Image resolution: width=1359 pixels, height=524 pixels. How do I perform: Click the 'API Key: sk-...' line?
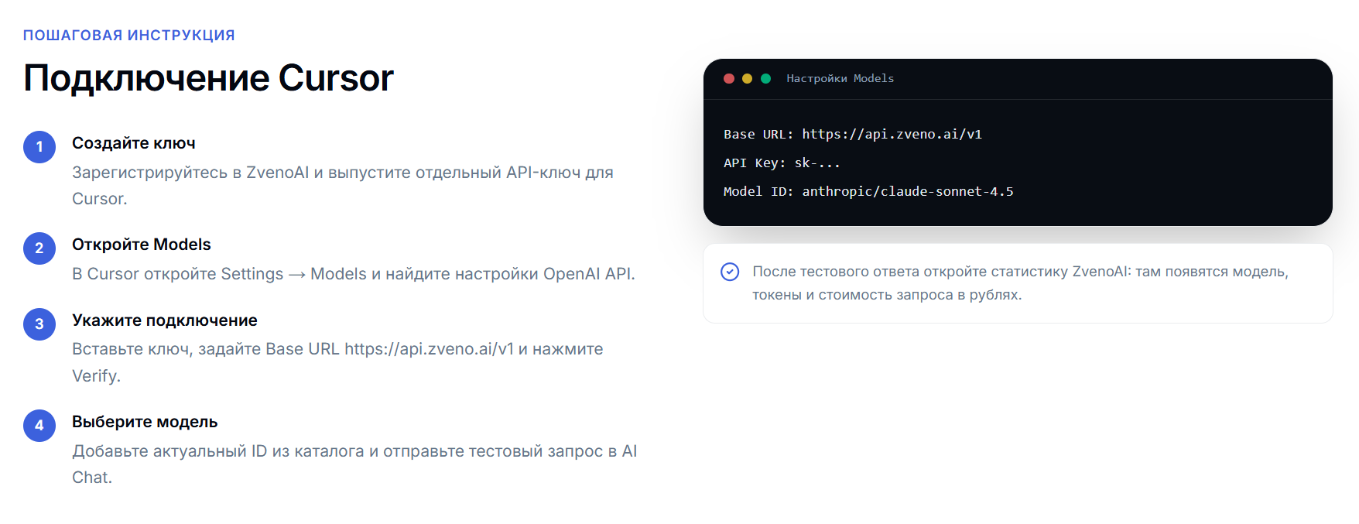click(x=782, y=163)
